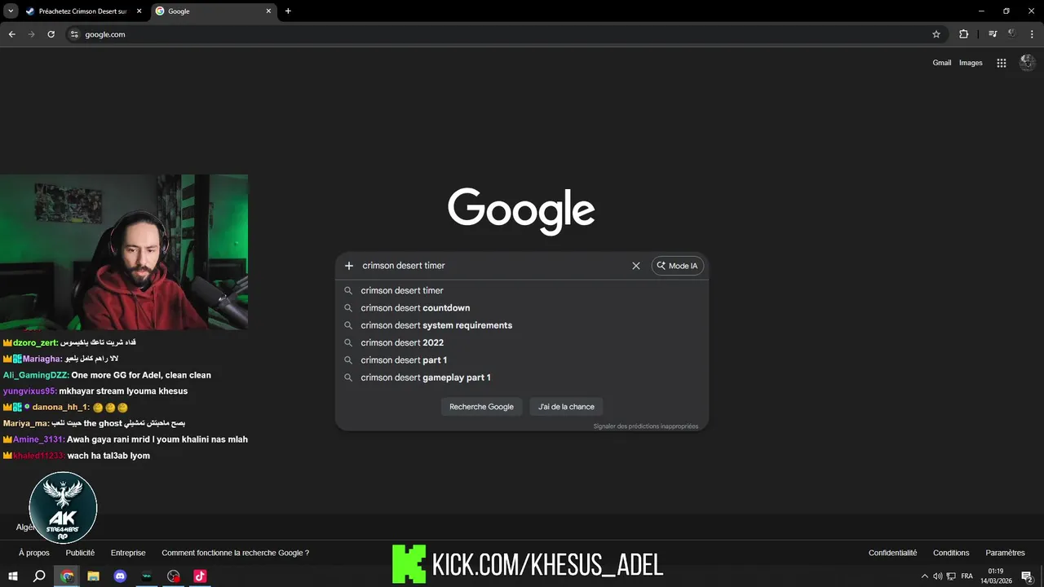The height and width of the screenshot is (587, 1044).
Task: Click the plus icon in search box
Action: click(x=349, y=266)
